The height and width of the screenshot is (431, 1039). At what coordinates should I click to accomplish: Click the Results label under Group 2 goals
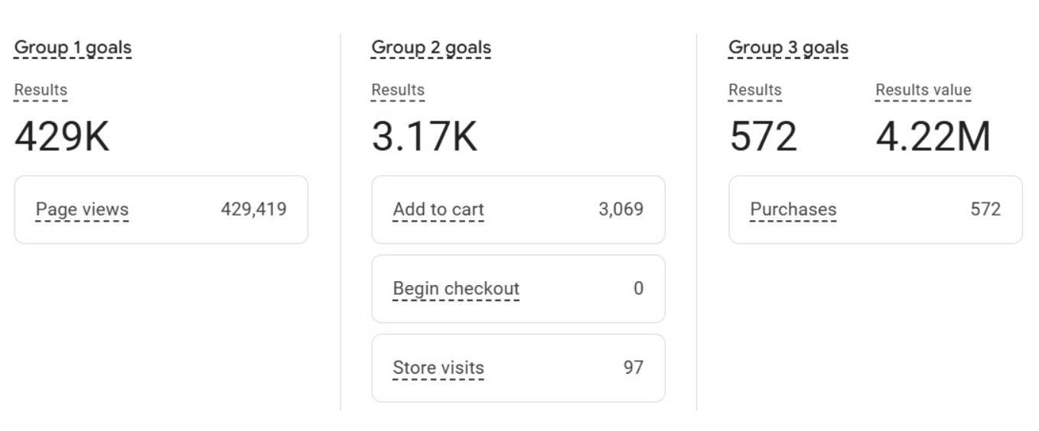(398, 90)
